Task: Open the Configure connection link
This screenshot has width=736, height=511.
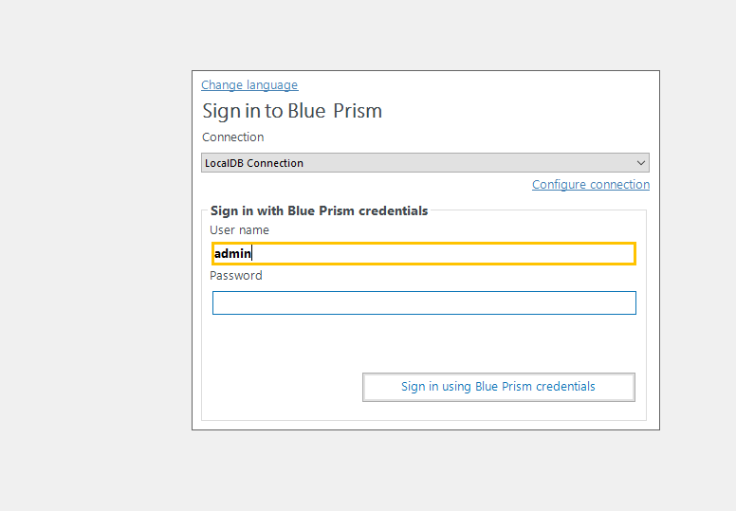Action: pos(591,185)
